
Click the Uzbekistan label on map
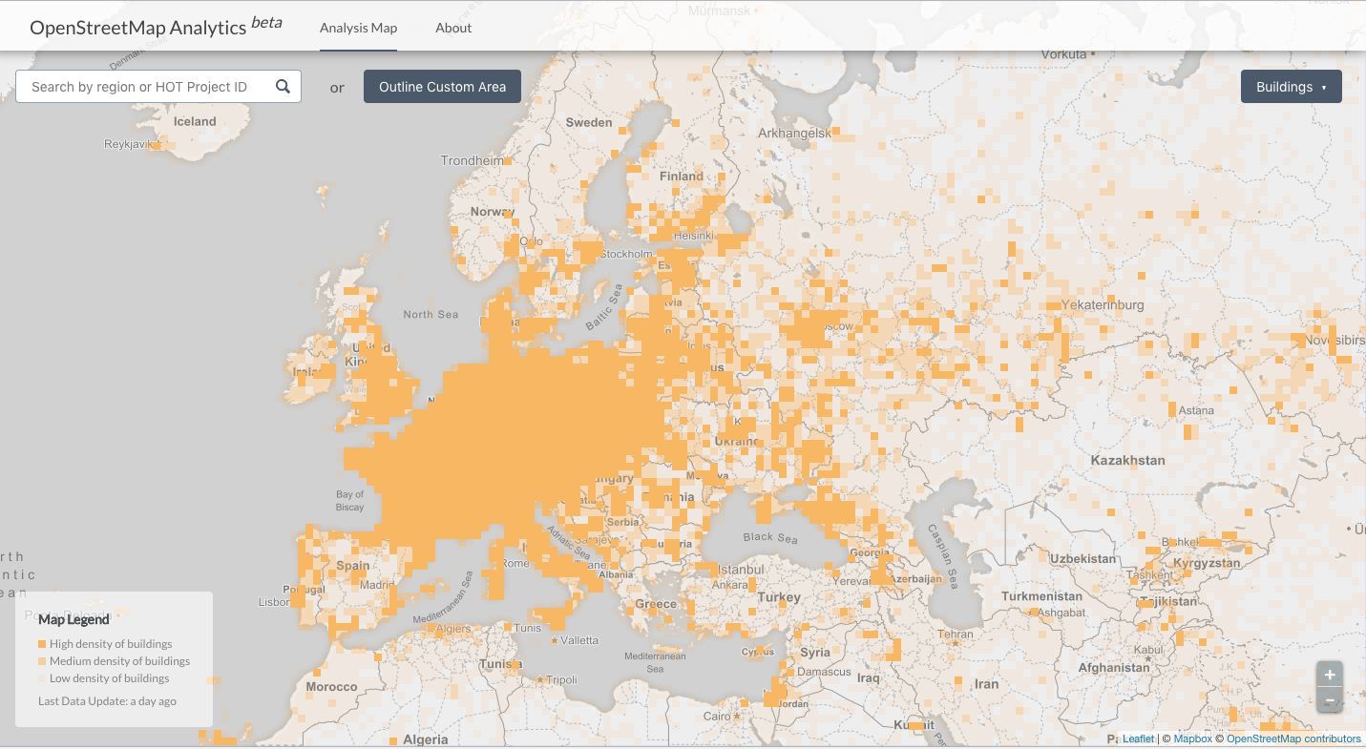1082,558
